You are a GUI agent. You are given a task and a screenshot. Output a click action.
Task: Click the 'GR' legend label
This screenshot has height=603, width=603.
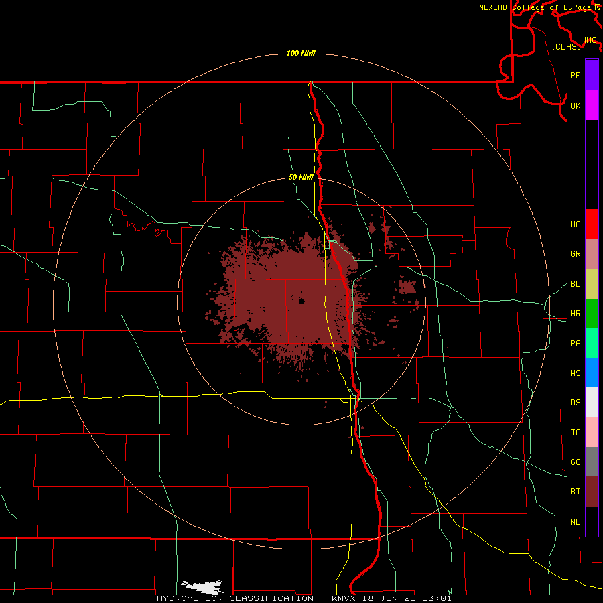pos(575,254)
